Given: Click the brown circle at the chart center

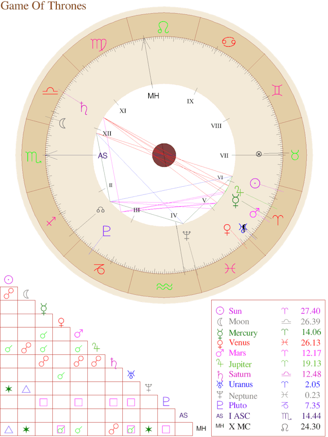Looking at the screenshot, I should click(x=164, y=154).
